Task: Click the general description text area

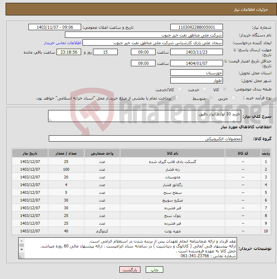Action: tap(145, 116)
